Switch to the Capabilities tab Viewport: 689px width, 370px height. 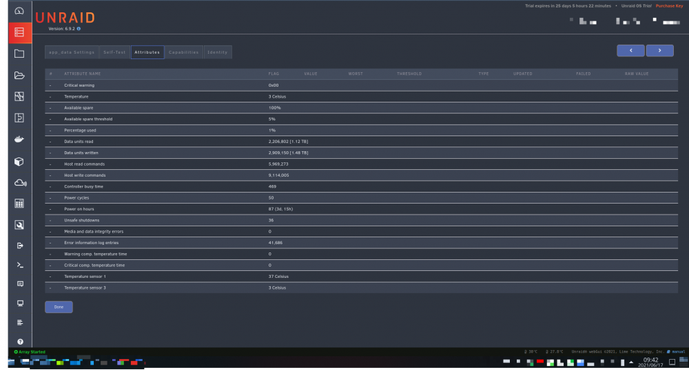tap(184, 52)
